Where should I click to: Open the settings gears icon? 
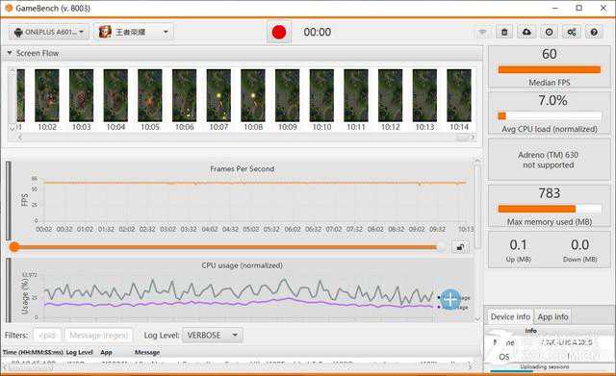click(x=572, y=32)
